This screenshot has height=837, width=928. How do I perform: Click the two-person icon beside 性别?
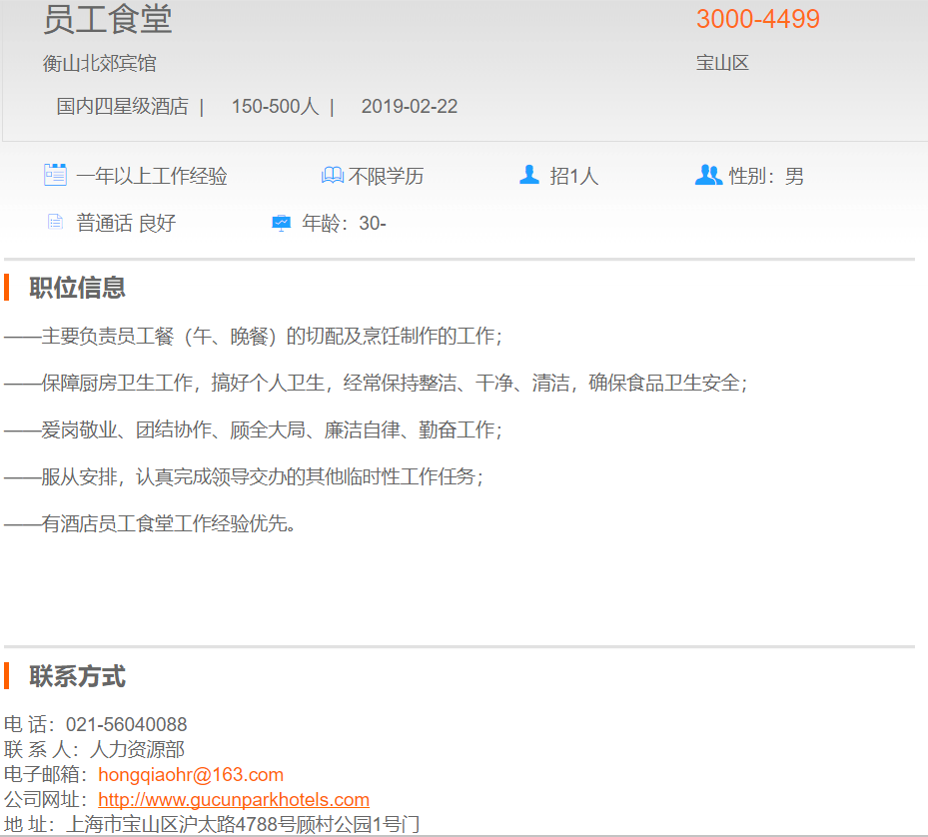707,175
